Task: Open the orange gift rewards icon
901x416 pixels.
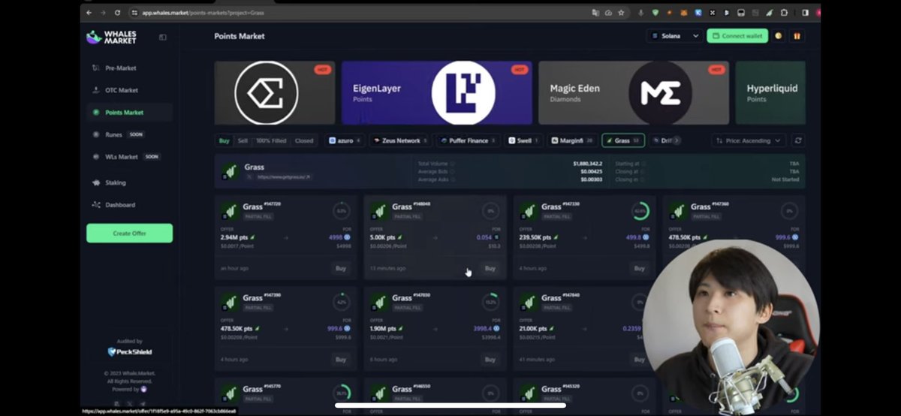Action: pyautogui.click(x=796, y=36)
